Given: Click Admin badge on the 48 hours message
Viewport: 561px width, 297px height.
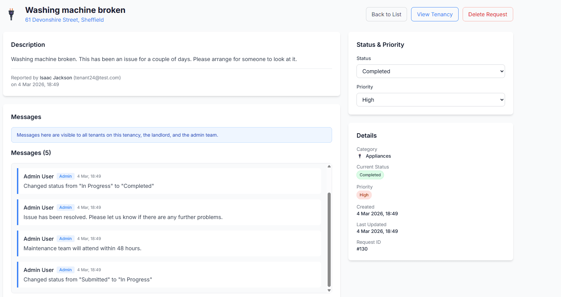Looking at the screenshot, I should click(65, 239).
